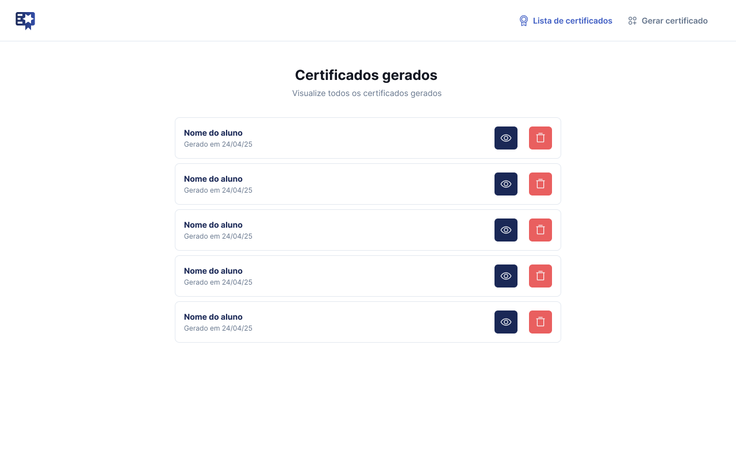Open the eye icon on the fourth certificate

506,276
